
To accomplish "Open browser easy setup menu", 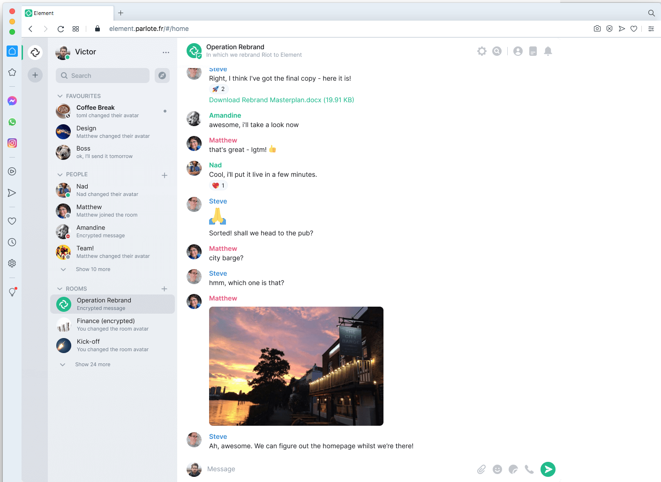I will (651, 29).
